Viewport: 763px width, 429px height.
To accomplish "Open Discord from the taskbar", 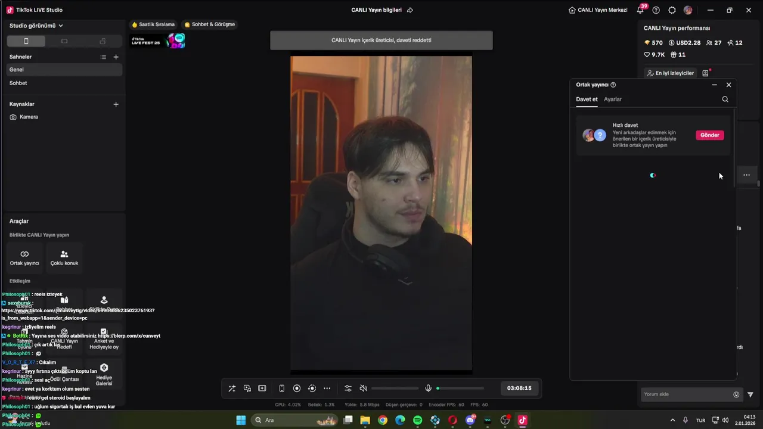I will (x=470, y=420).
